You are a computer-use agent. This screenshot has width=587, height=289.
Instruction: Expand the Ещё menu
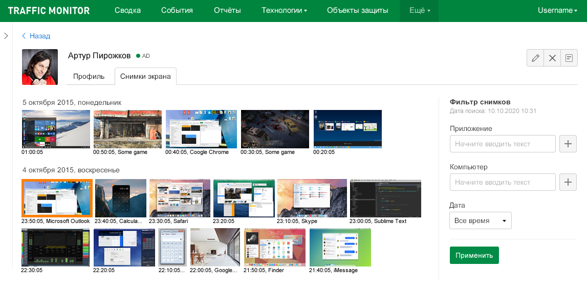[x=420, y=11]
